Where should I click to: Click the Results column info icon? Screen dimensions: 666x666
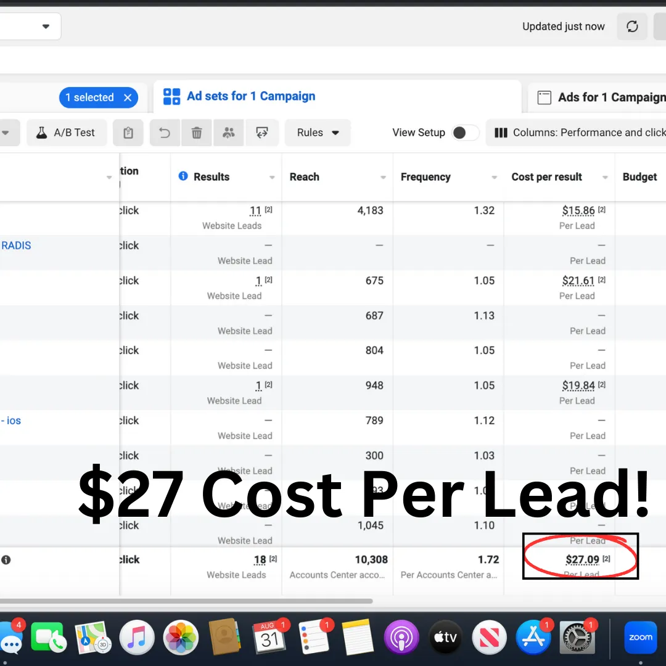coord(183,176)
